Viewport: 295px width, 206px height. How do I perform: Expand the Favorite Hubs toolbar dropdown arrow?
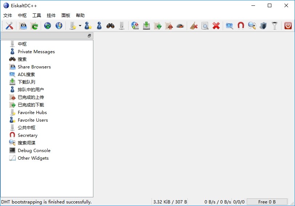[80, 26]
